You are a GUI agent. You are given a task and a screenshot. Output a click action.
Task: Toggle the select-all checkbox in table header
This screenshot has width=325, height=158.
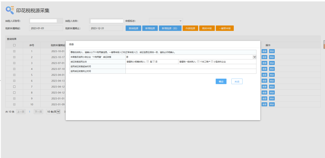tap(14, 45)
